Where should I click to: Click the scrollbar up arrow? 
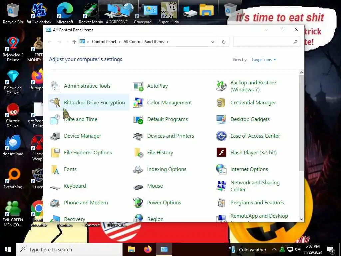pos(301,72)
